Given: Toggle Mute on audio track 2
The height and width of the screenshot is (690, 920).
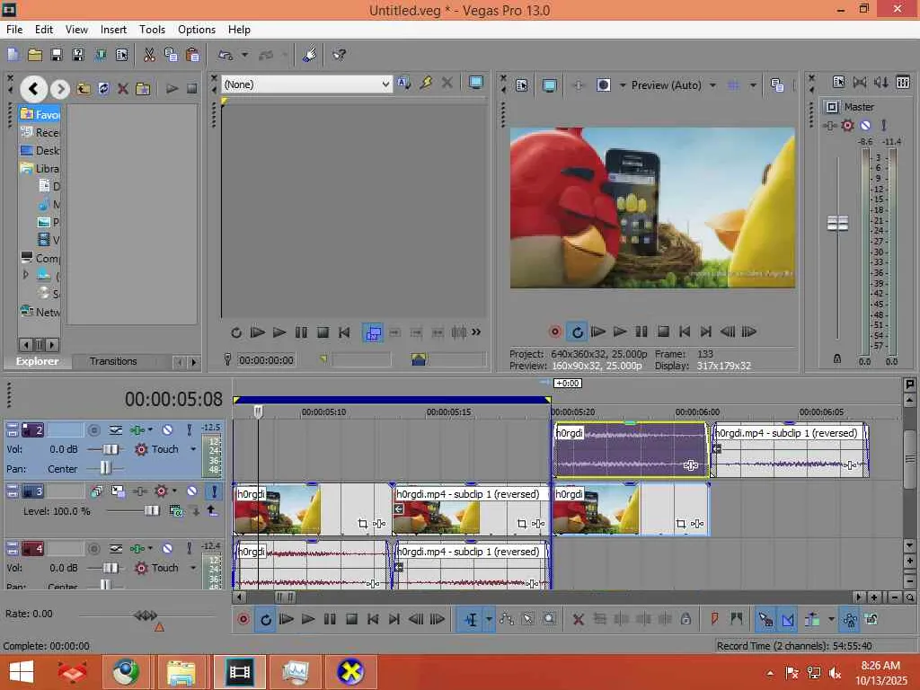Looking at the screenshot, I should click(167, 430).
